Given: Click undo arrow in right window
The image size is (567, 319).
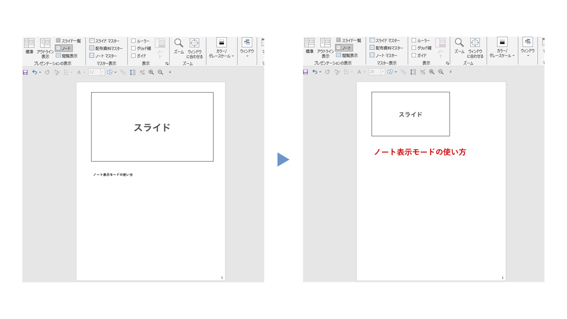Looking at the screenshot, I should tap(315, 72).
